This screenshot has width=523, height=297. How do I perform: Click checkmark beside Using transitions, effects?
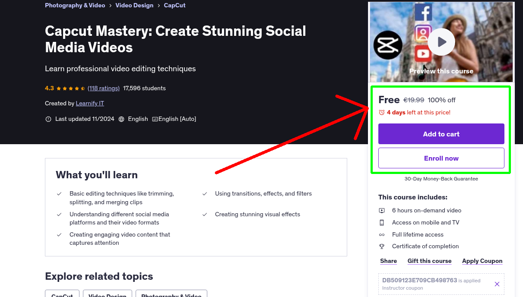coord(205,194)
